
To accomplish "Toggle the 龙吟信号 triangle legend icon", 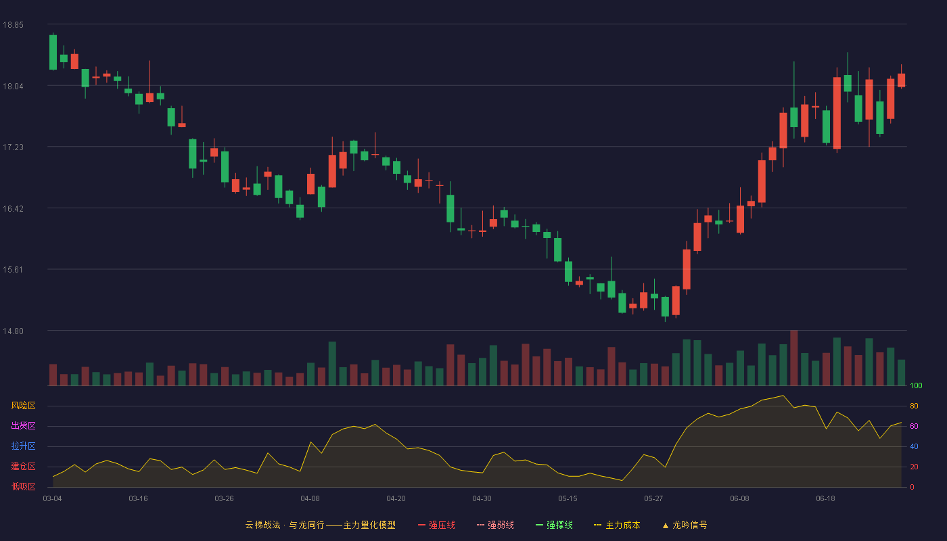I will click(x=666, y=525).
